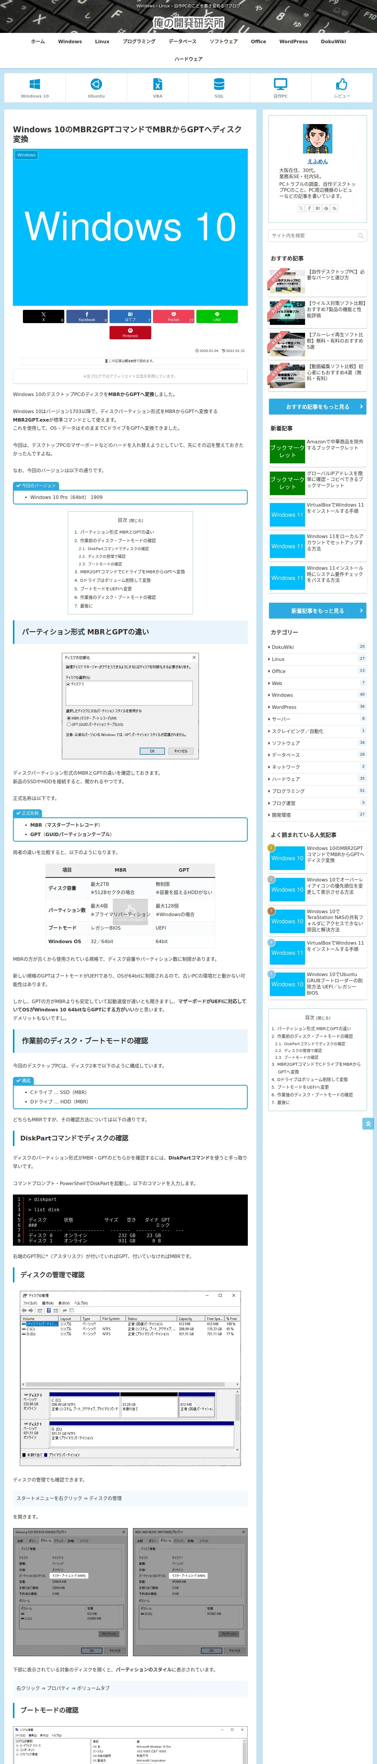
Task: Open the Windows 10 icon shortcut
Action: [35, 88]
